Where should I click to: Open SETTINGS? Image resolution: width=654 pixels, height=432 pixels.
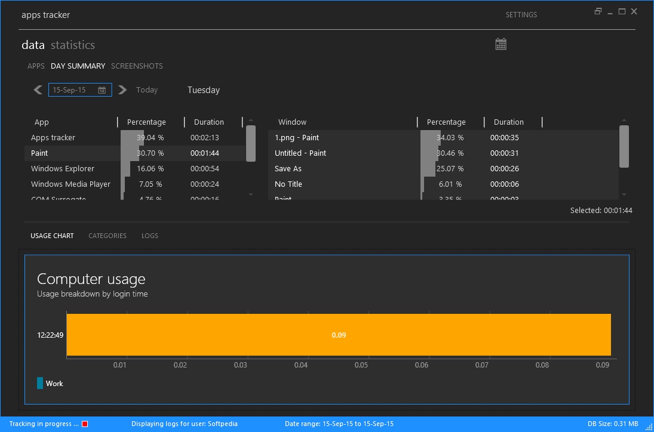(521, 14)
